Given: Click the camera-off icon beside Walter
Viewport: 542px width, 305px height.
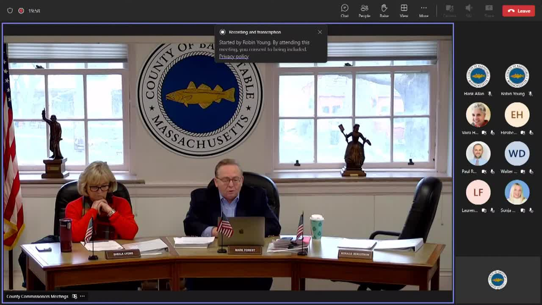Looking at the screenshot, I should (x=523, y=172).
